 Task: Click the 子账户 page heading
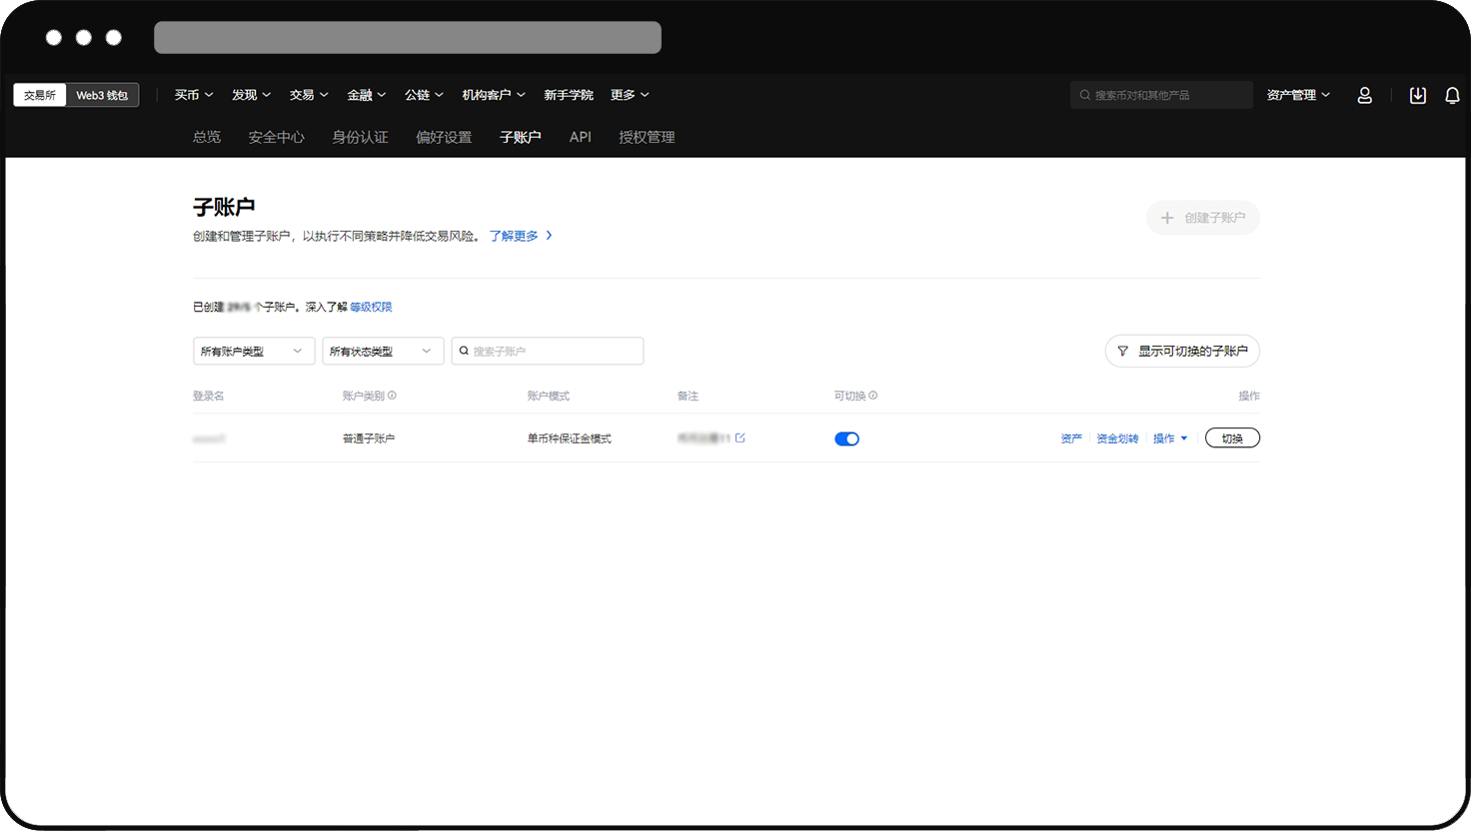click(224, 207)
